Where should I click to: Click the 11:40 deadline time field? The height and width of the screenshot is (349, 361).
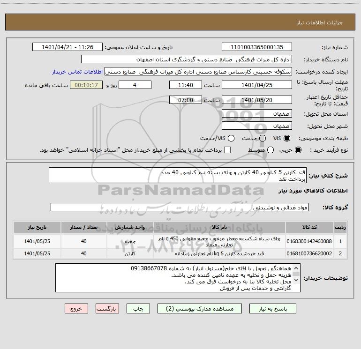pos(186,85)
